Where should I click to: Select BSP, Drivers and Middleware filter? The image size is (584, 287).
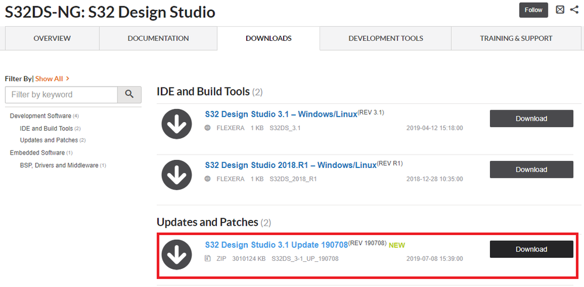coord(59,165)
